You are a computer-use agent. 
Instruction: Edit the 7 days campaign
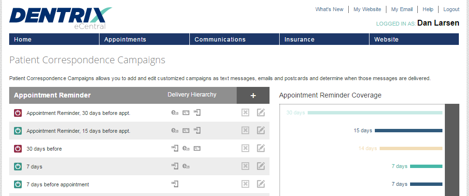click(x=261, y=166)
